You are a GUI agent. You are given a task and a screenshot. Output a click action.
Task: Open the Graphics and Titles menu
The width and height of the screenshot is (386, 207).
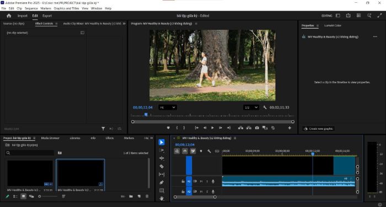click(67, 8)
